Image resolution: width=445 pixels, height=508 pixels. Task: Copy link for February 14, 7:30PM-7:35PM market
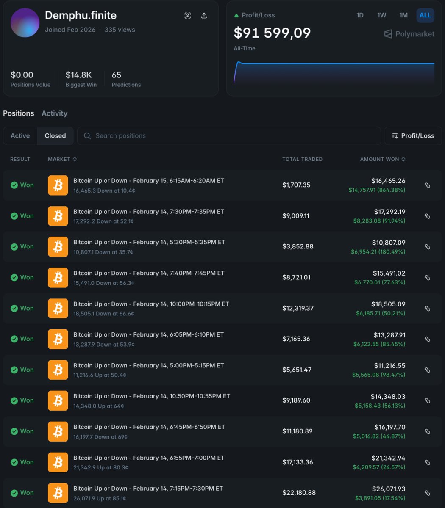427,216
